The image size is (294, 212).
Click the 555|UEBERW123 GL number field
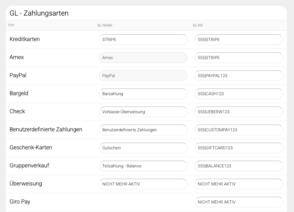(238, 112)
